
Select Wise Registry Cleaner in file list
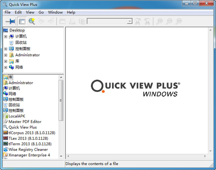pos(28,149)
